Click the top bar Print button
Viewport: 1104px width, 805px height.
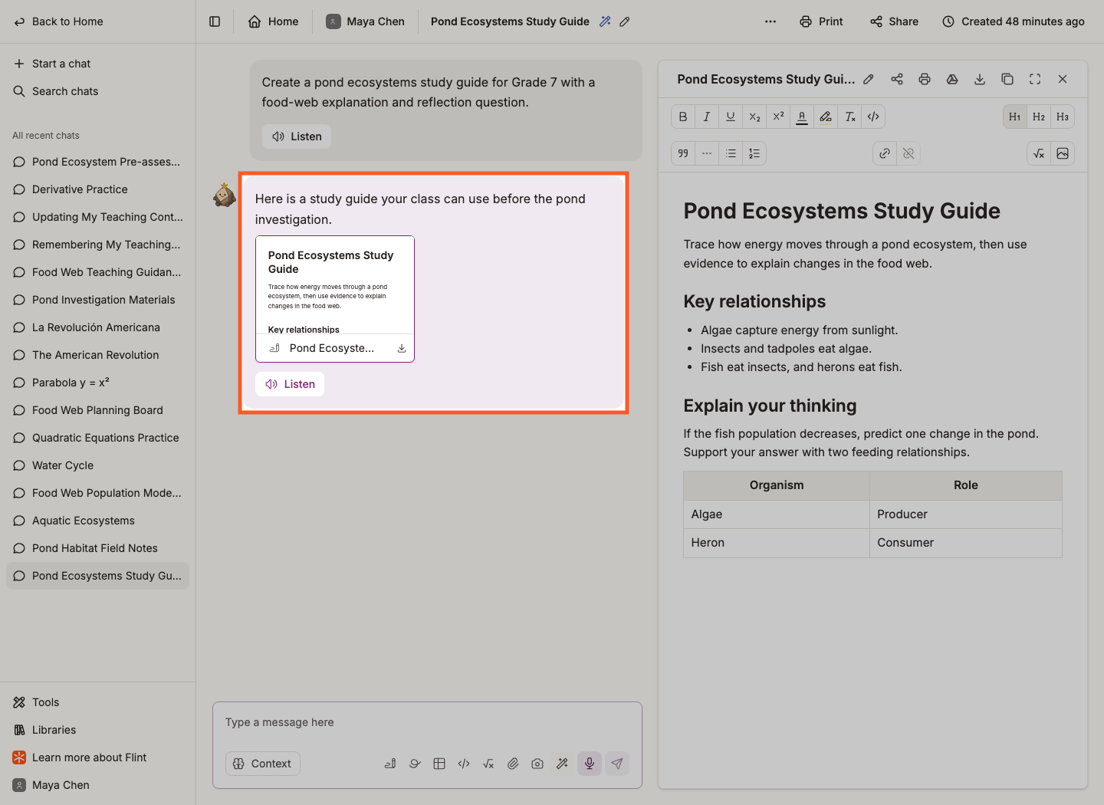point(821,21)
